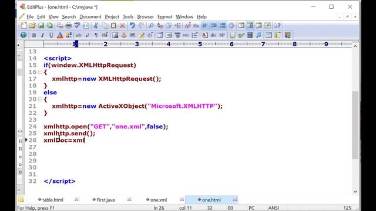
Task: Click the Find magnifier icon
Action: pyautogui.click(x=151, y=25)
